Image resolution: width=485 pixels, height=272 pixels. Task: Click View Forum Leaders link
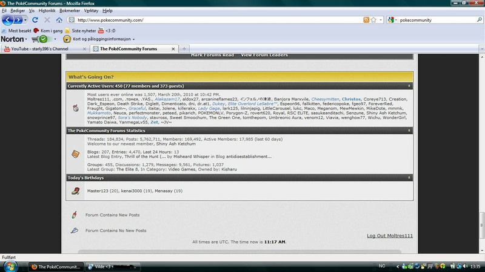[264, 55]
